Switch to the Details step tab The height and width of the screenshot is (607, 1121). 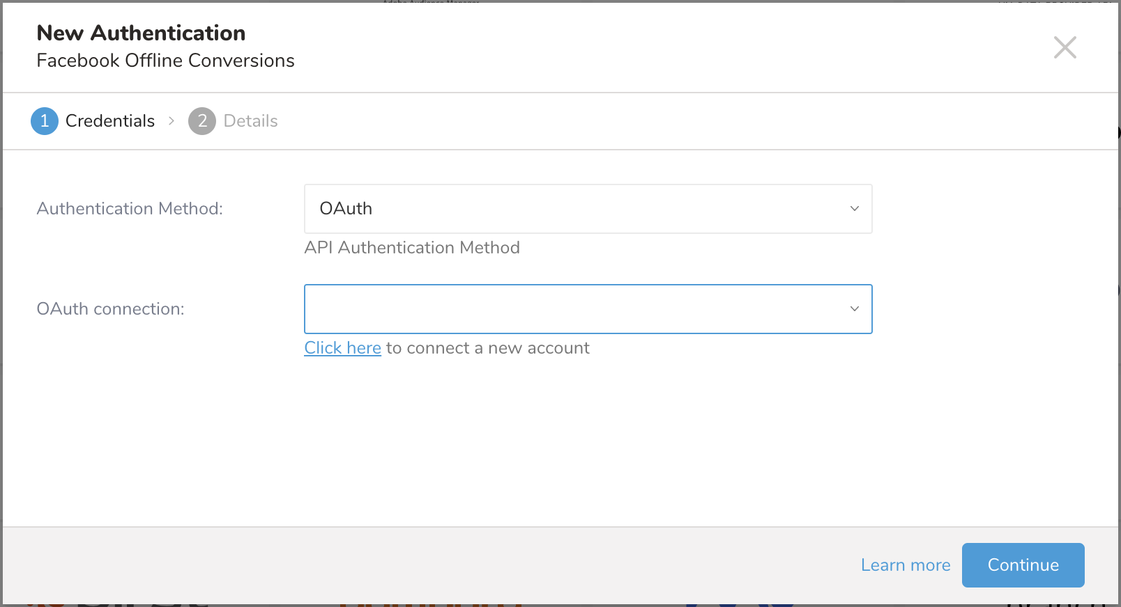(x=250, y=121)
